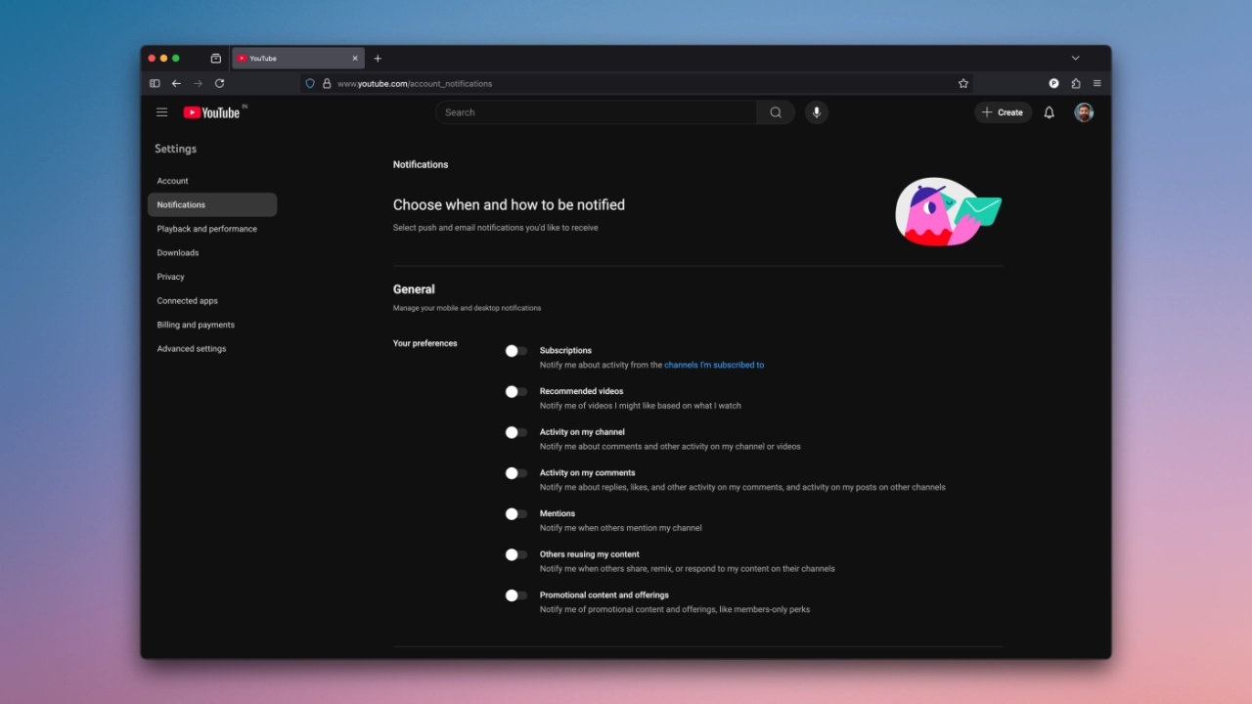Reload the page with the refresh icon
The height and width of the screenshot is (704, 1252).
(x=219, y=83)
